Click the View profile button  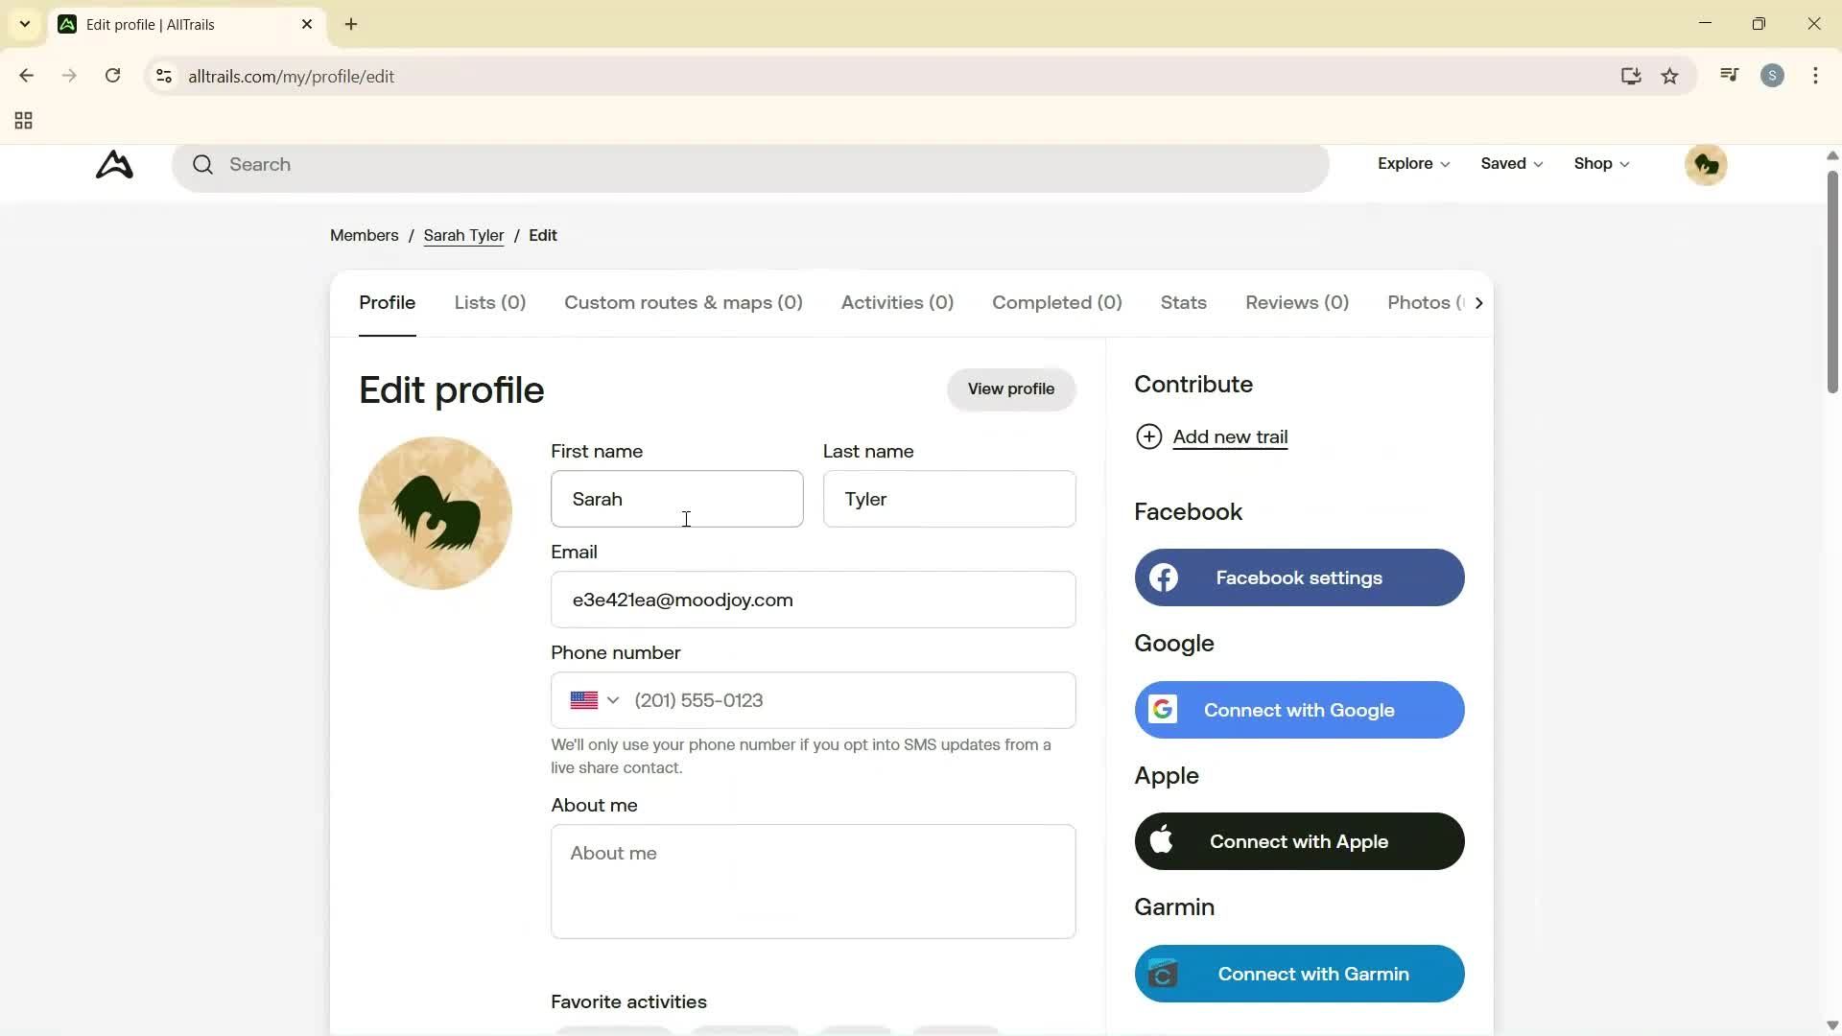pos(1011,389)
